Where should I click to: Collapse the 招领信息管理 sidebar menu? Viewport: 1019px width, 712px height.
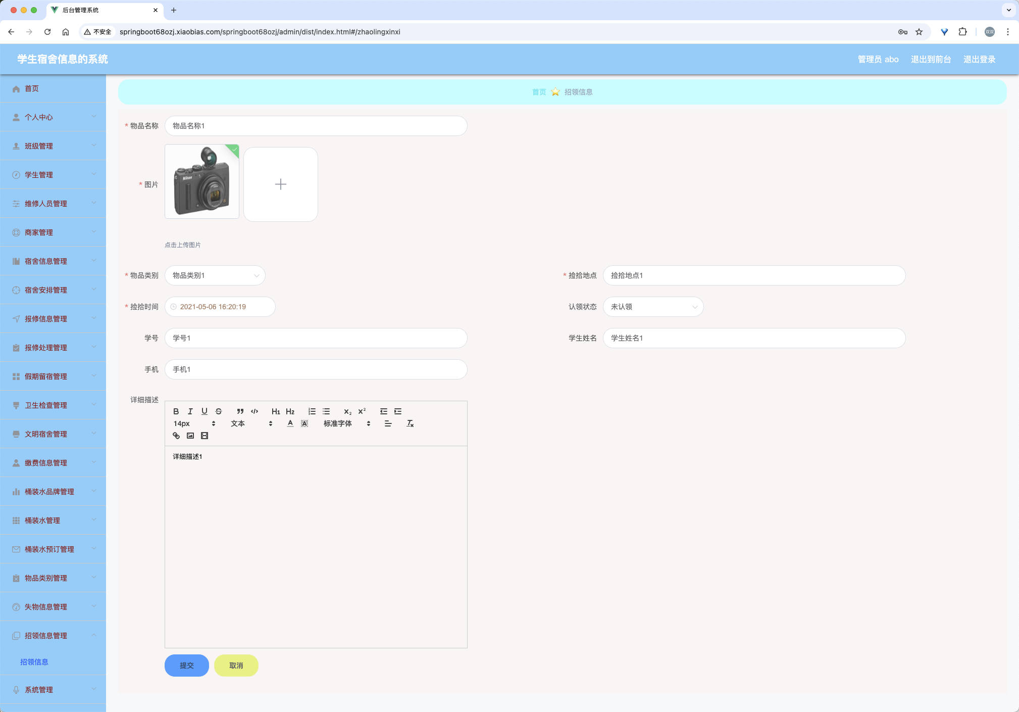tap(53, 636)
